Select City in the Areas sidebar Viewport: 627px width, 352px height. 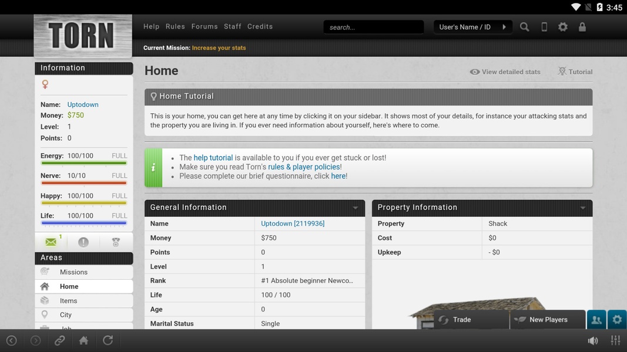click(84, 315)
